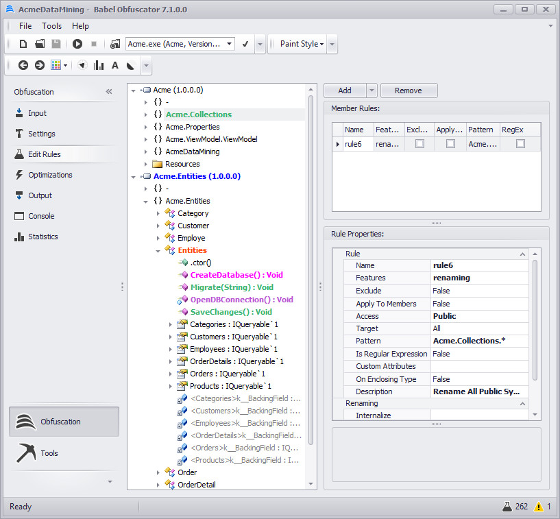Image resolution: width=560 pixels, height=519 pixels.
Task: Expand the Category class node
Action: tap(158, 214)
